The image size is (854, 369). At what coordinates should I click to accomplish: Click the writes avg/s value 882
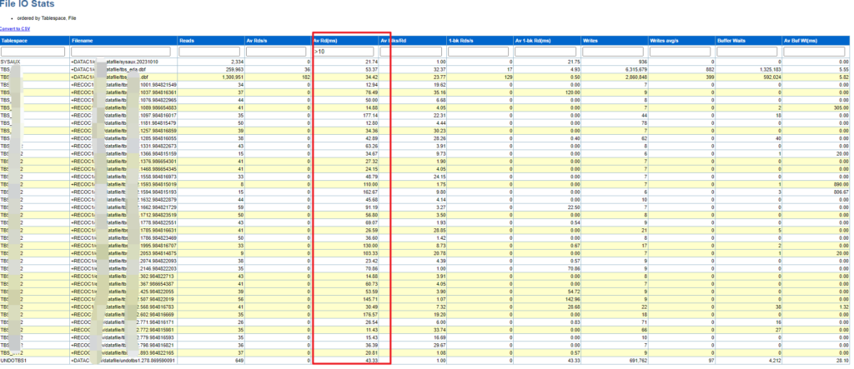(x=709, y=70)
